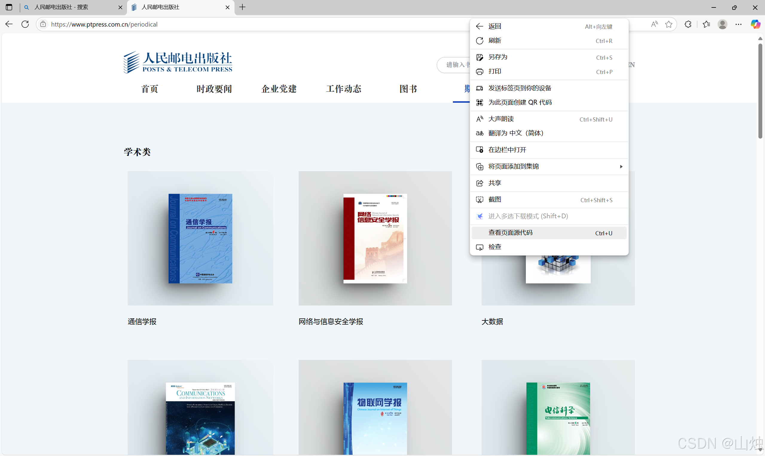Select 查看页面源代码 menu item
The width and height of the screenshot is (765, 456).
549,233
